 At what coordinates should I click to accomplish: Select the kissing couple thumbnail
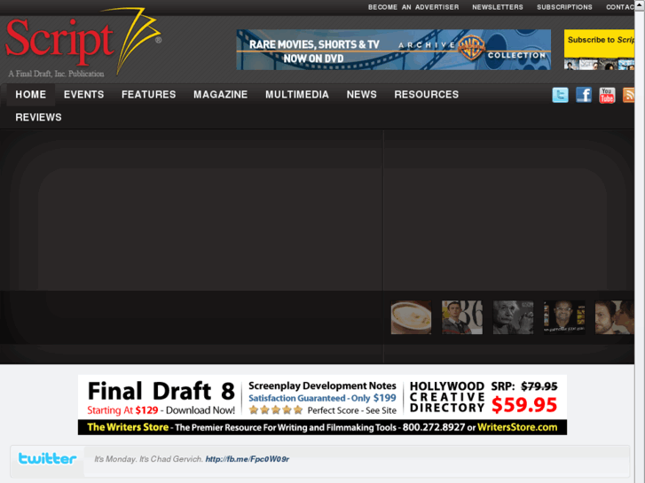(x=615, y=317)
